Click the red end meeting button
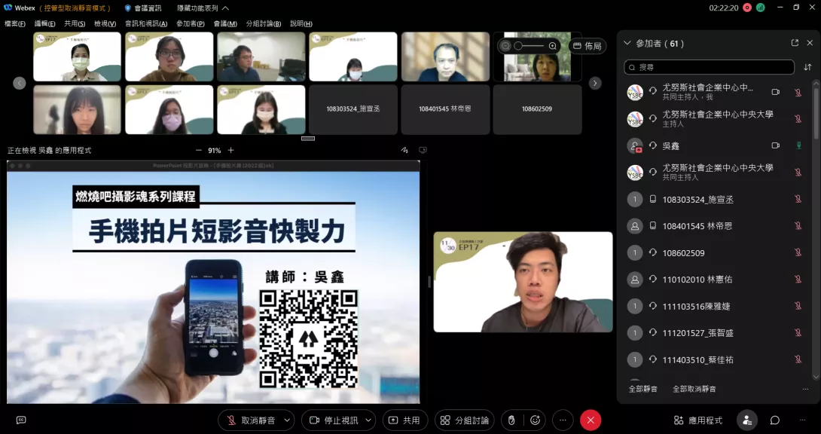This screenshot has width=821, height=434. pyautogui.click(x=591, y=420)
